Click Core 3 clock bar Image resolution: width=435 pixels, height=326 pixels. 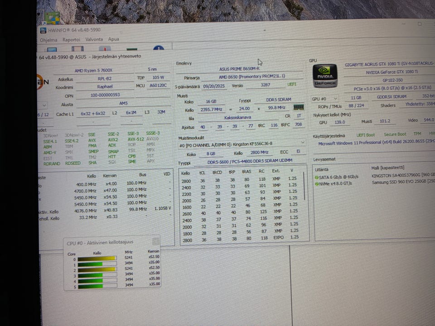pyautogui.click(x=97, y=275)
